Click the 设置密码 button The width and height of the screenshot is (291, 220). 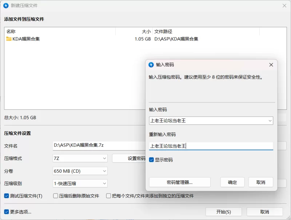129,159
